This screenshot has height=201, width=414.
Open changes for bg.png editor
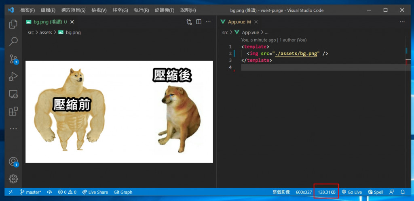click(x=189, y=22)
